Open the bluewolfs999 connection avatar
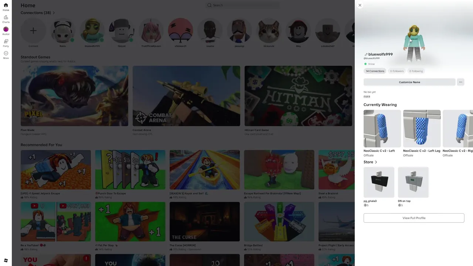 (x=92, y=31)
